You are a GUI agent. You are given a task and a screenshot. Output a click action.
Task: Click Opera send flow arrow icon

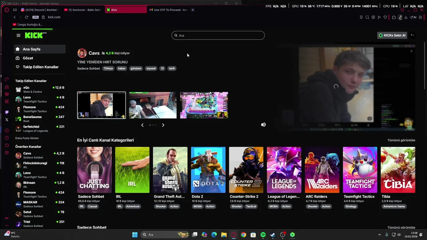(379, 17)
